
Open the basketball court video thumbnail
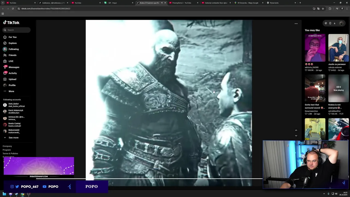coord(315,129)
